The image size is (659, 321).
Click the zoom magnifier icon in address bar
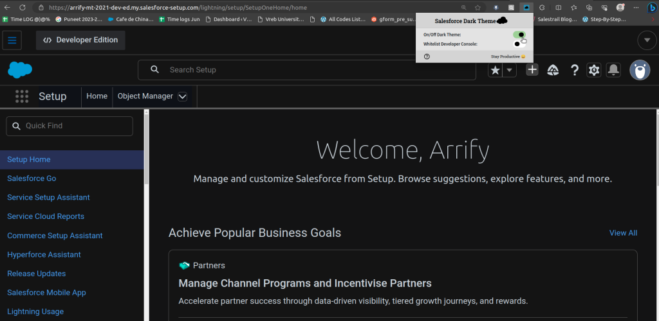coord(464,8)
